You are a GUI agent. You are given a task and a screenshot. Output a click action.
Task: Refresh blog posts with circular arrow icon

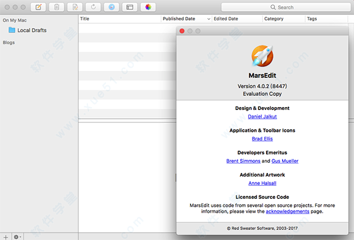click(x=93, y=7)
